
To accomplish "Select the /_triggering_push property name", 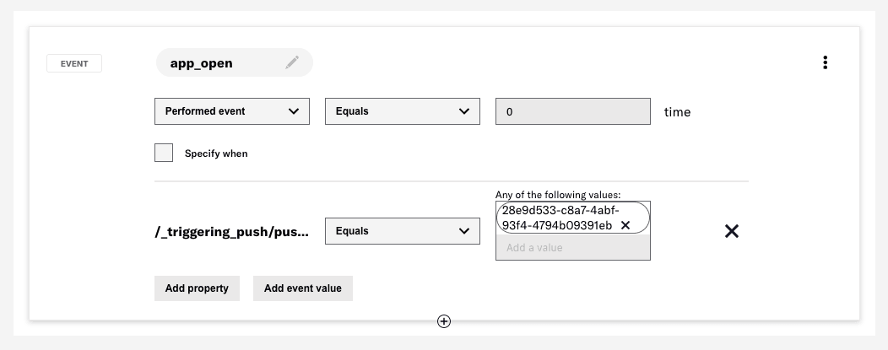I will pyautogui.click(x=232, y=232).
